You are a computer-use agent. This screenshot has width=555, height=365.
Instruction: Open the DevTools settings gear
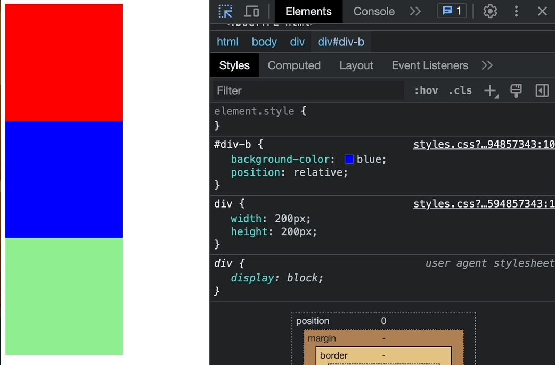pyautogui.click(x=490, y=11)
